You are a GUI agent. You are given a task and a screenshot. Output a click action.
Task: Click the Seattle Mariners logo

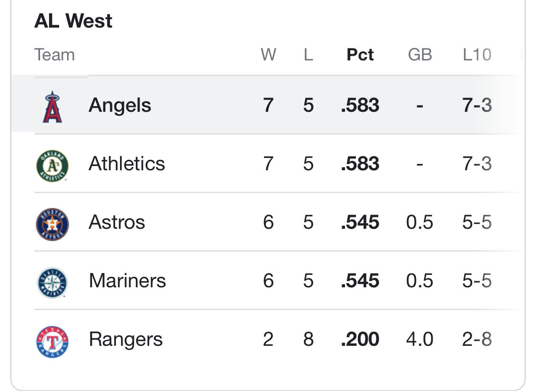(52, 283)
